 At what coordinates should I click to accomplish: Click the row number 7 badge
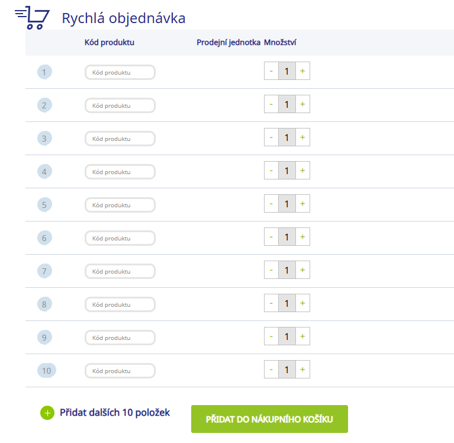click(x=44, y=271)
